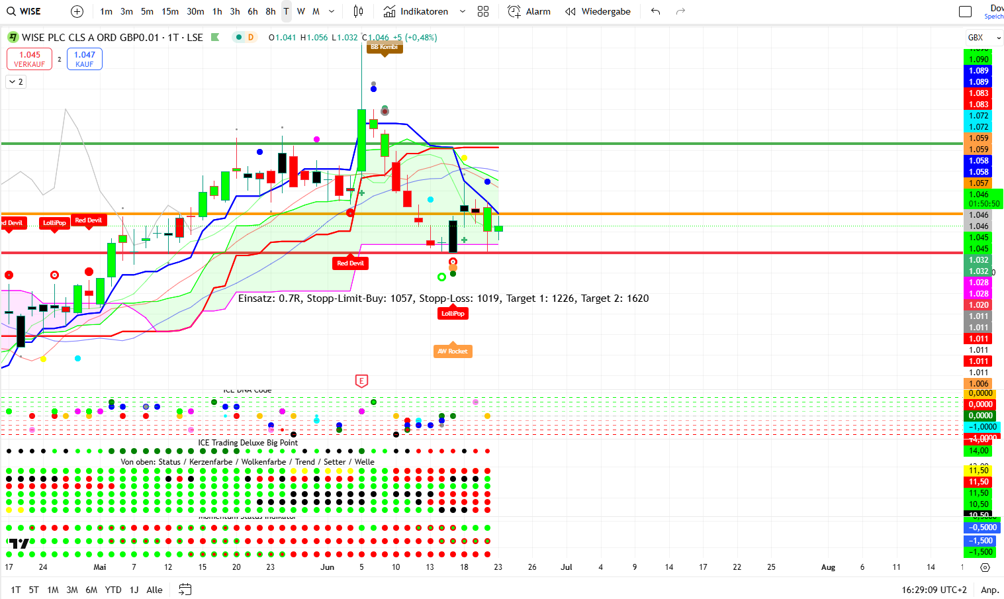Click the orange 1.057 price label
Screen dimensions: 1004x599
pyautogui.click(x=978, y=183)
